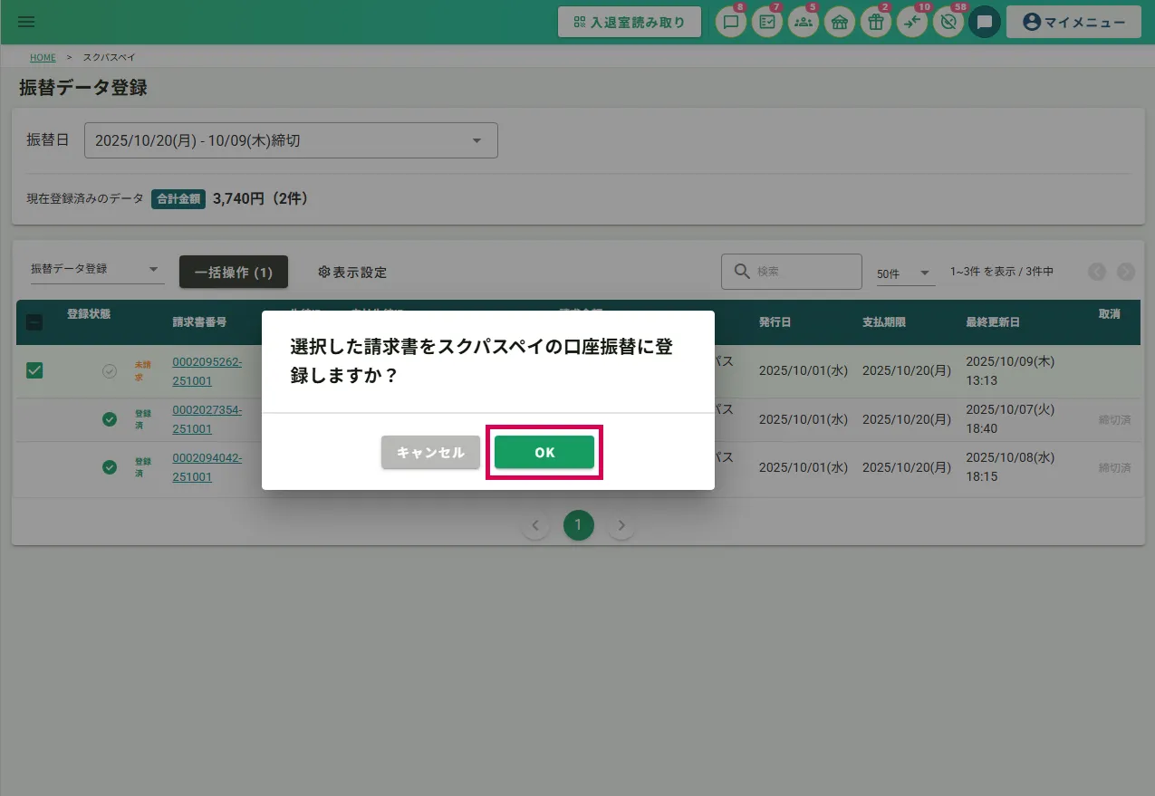Toggle the select-all checkbox in table header
The width and height of the screenshot is (1155, 796).
(x=34, y=321)
